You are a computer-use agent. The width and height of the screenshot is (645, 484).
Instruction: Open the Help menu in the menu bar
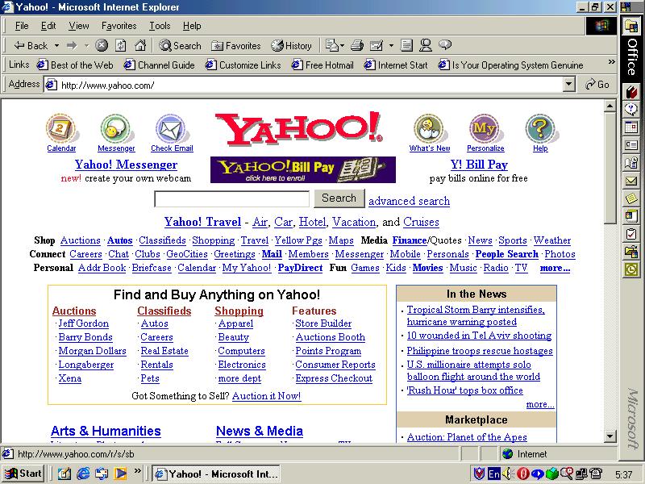point(192,26)
